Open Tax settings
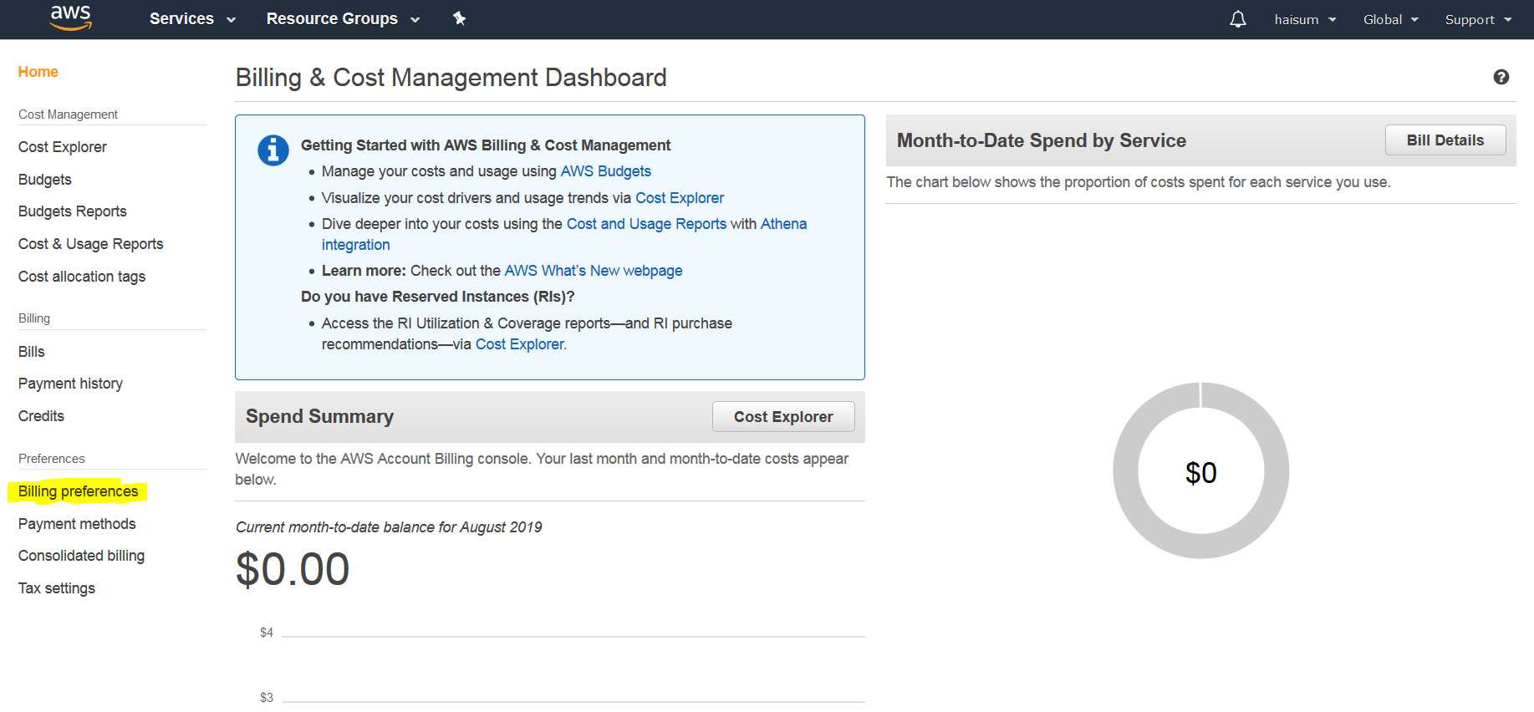Screen dimensions: 1534x712 pyautogui.click(x=57, y=588)
